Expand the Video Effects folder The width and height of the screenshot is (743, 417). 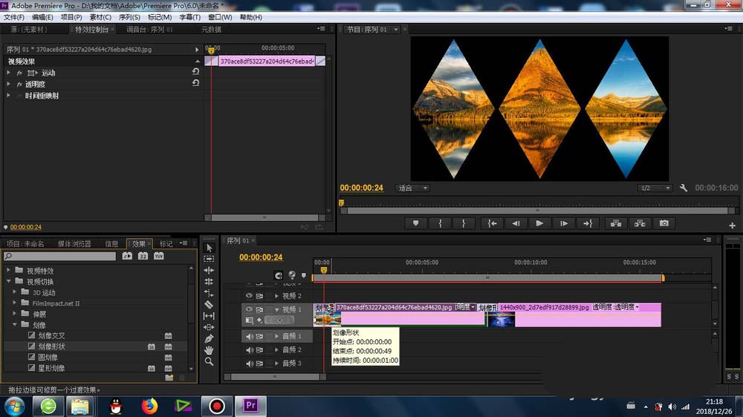tap(8, 270)
